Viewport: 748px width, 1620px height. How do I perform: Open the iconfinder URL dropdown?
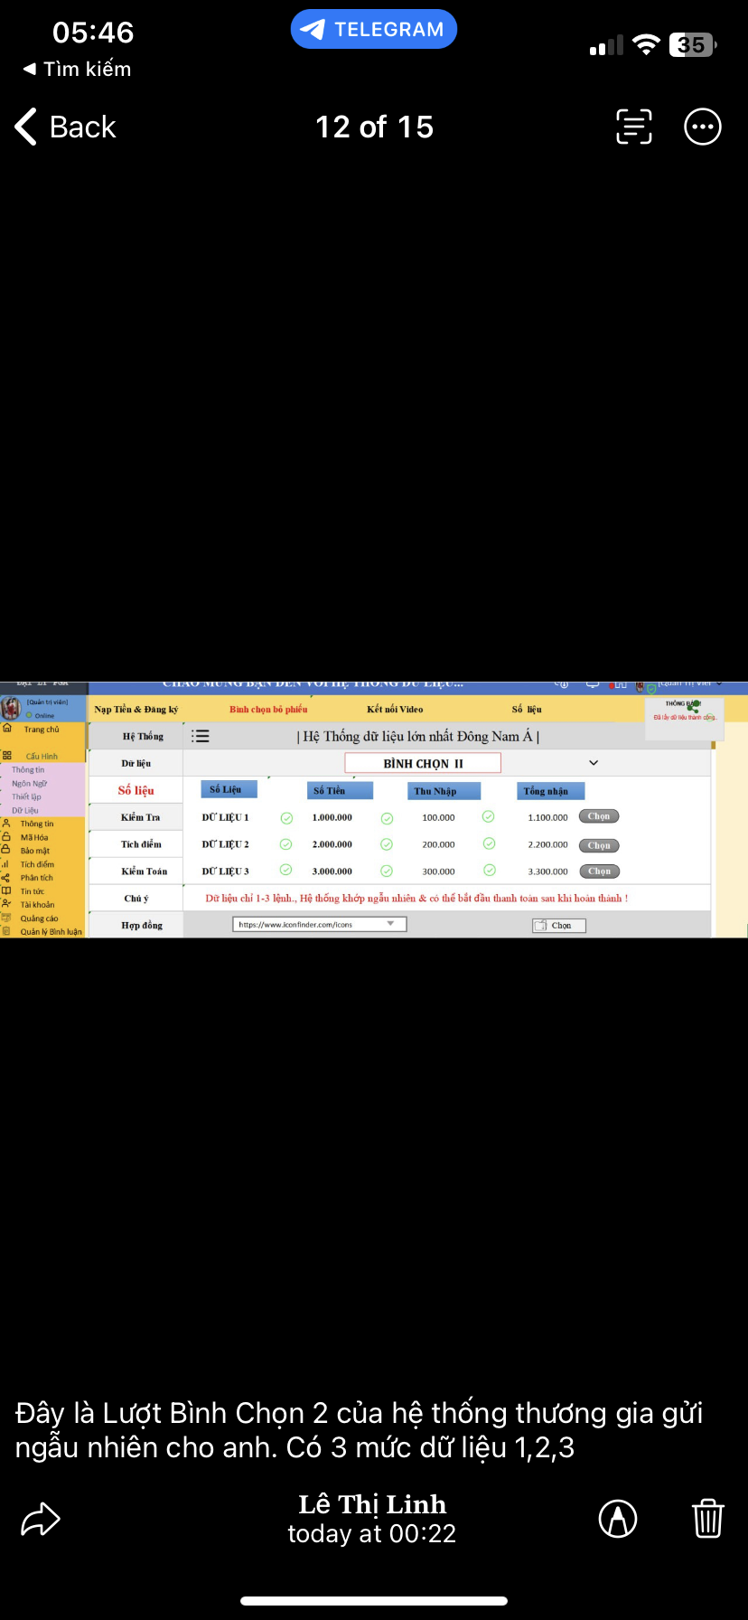[391, 924]
